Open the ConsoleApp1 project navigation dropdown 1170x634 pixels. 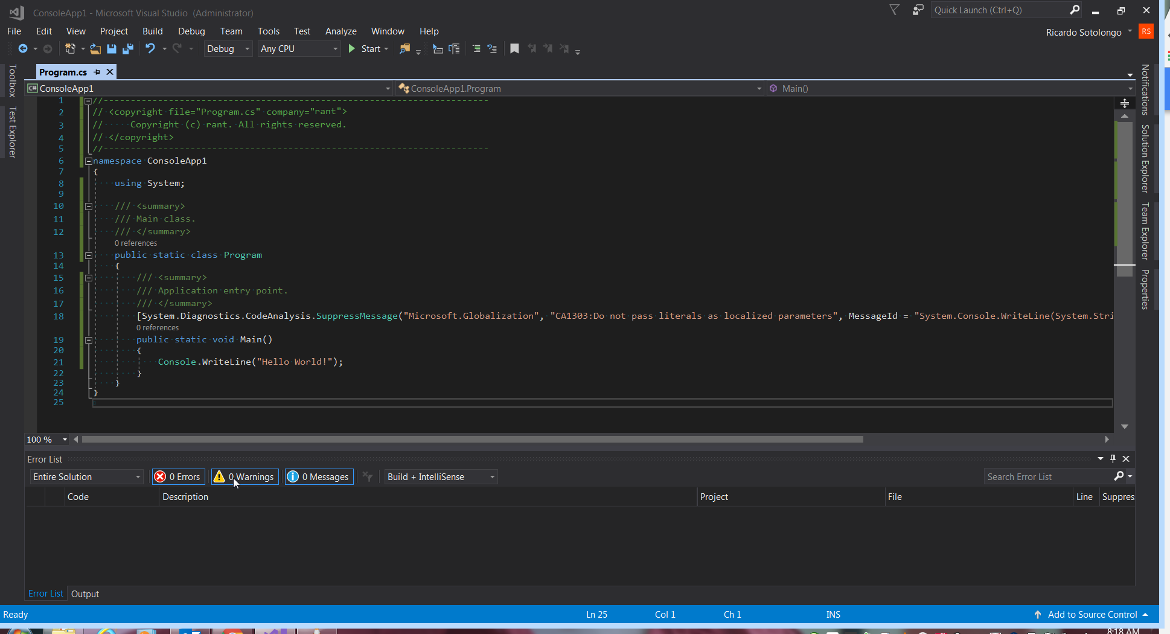click(209, 88)
